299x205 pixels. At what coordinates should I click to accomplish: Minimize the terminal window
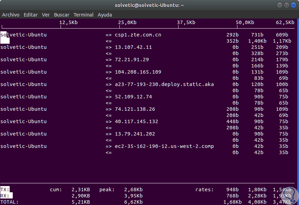[279, 5]
